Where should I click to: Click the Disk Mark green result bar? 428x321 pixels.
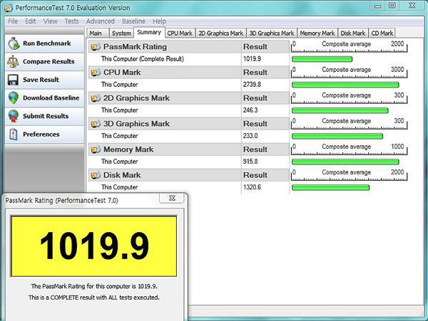(x=330, y=187)
